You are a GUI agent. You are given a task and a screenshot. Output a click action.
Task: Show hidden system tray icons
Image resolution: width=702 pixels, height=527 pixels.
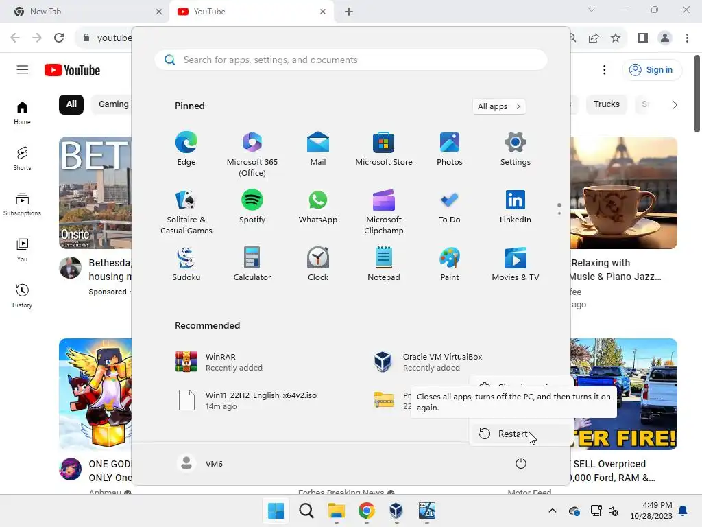tap(553, 511)
